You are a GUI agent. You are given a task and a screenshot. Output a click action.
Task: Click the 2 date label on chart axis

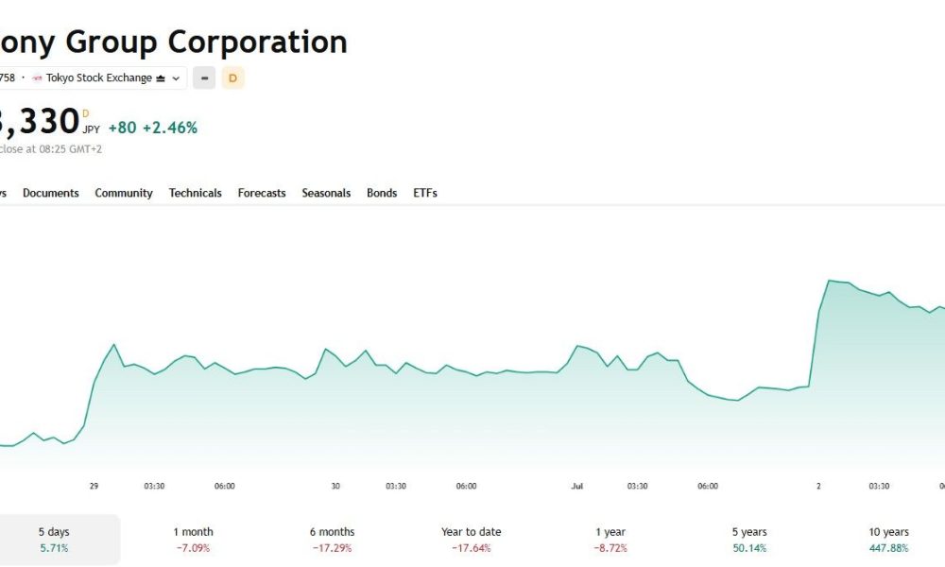[x=818, y=486]
